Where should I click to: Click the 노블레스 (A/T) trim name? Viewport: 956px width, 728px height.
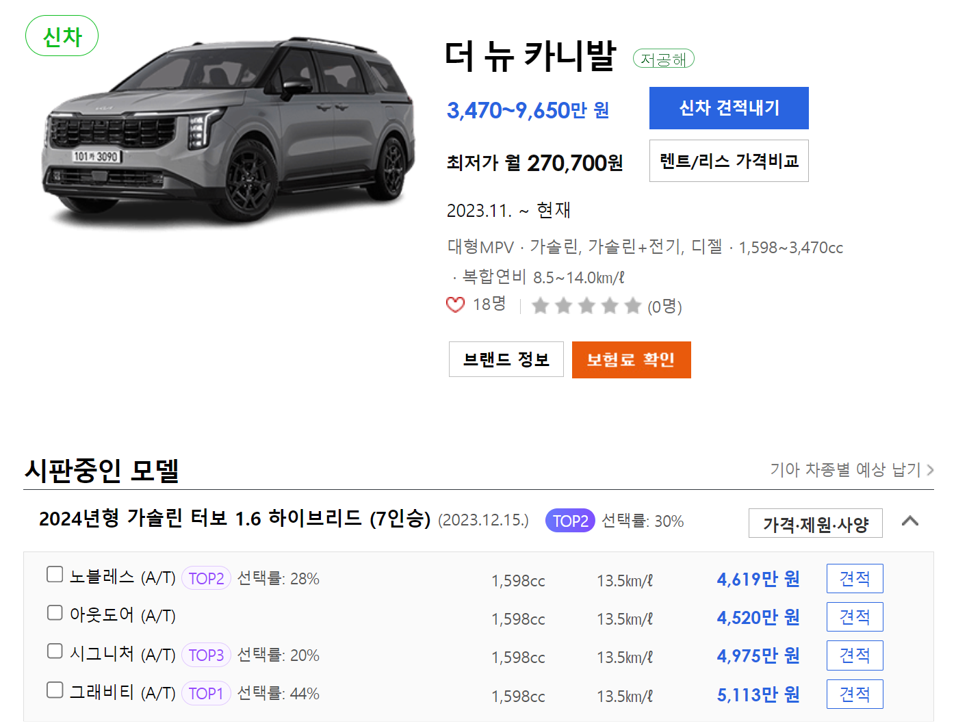tap(122, 577)
